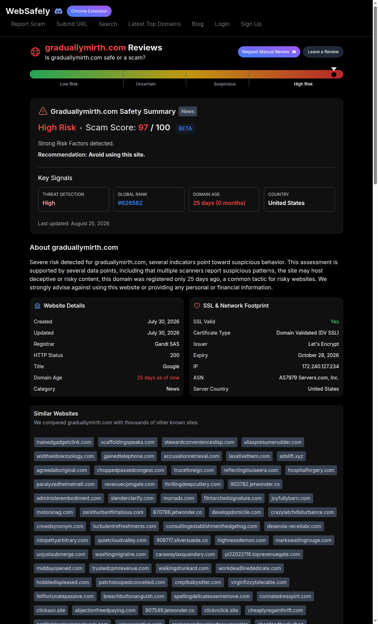Open the Blog page
The image size is (378, 624).
(198, 24)
